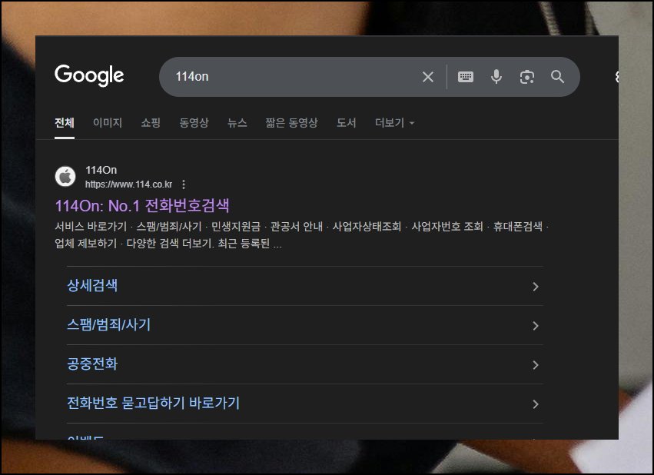The height and width of the screenshot is (475, 654).
Task: Click the 114On site name text
Action: pyautogui.click(x=101, y=170)
